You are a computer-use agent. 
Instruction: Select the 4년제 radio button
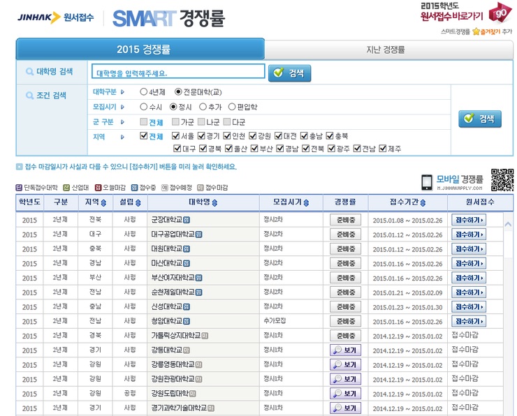(144, 91)
